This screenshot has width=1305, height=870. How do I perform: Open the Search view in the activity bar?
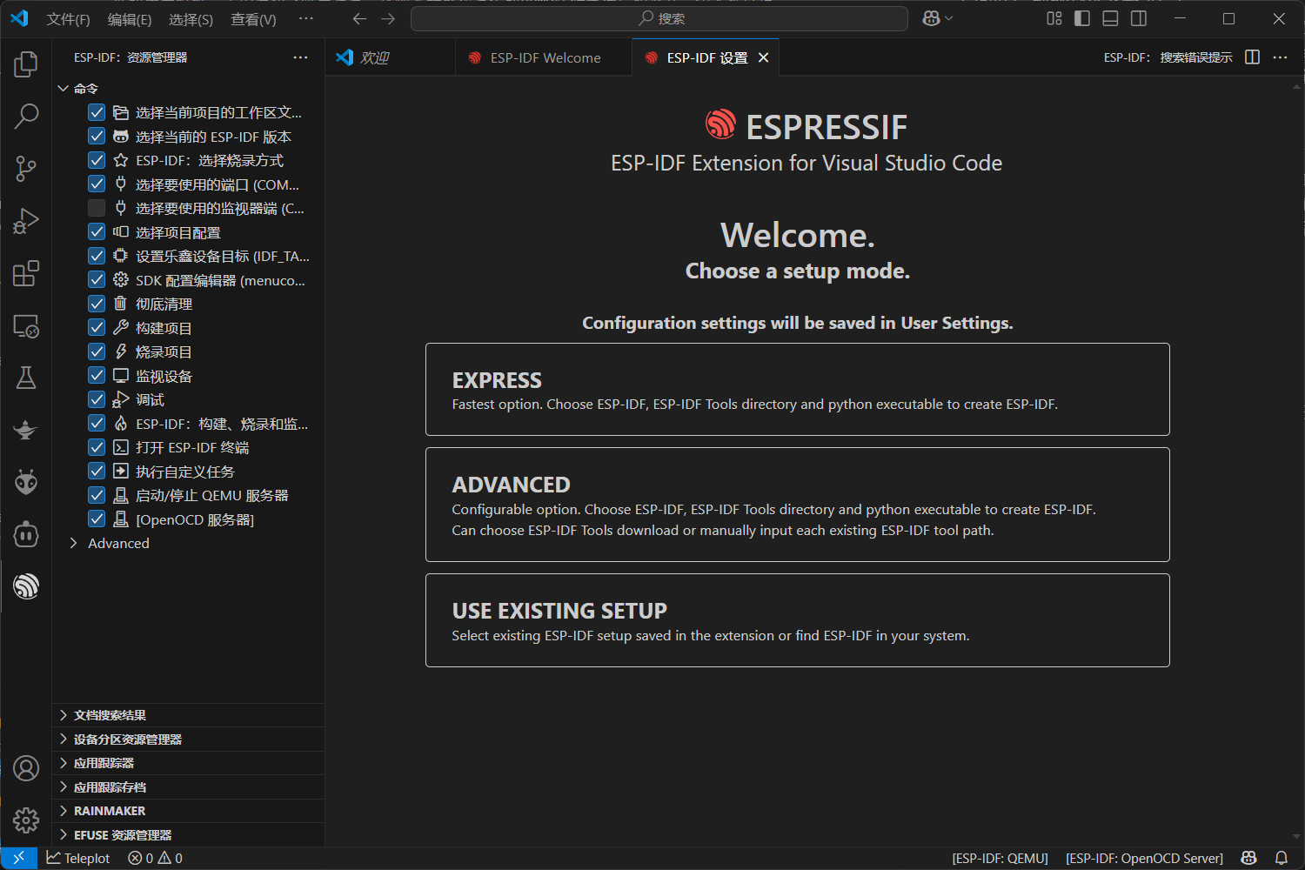pos(26,116)
